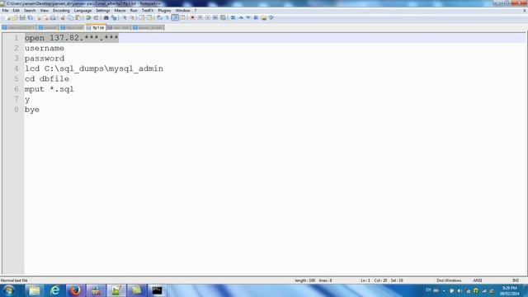The width and height of the screenshot is (528, 297).
Task: Save the current file via toolbar
Action: pos(22,17)
